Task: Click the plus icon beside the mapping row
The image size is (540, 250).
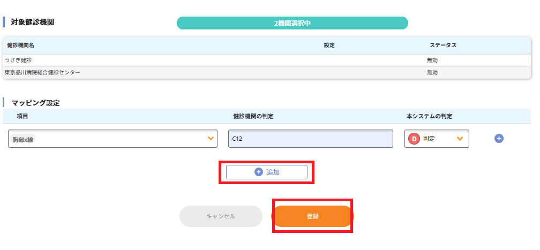Action: pos(499,139)
